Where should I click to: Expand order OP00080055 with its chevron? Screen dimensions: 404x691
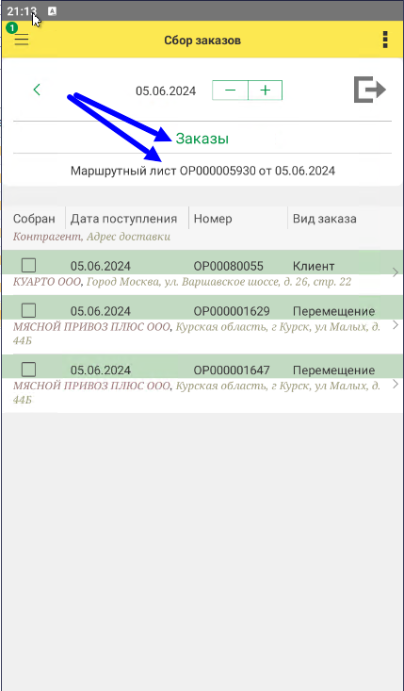395,272
